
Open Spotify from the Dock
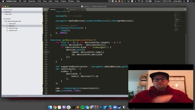(83, 107)
